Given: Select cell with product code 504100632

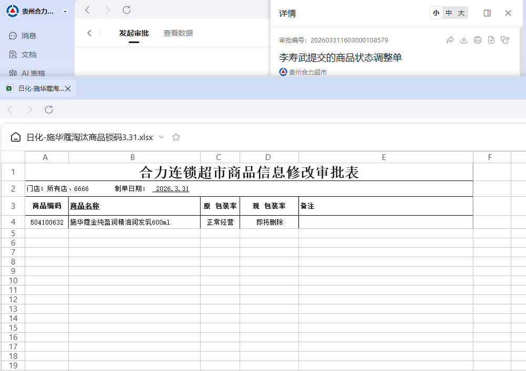Looking at the screenshot, I should 47,222.
